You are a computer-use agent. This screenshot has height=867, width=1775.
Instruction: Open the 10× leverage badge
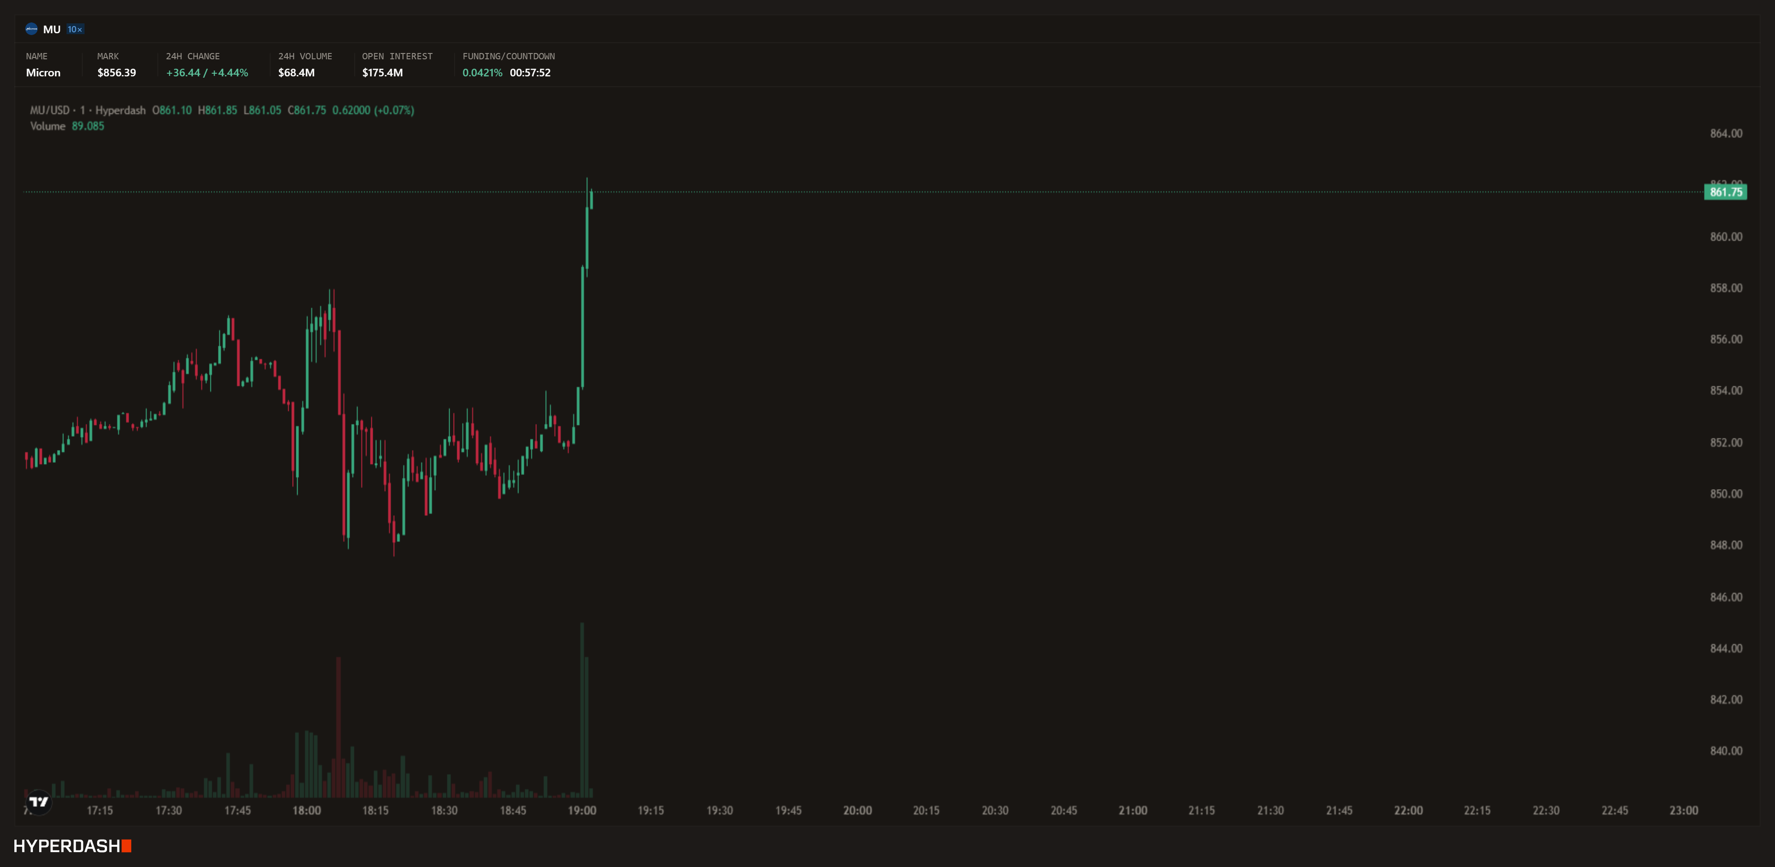(75, 29)
